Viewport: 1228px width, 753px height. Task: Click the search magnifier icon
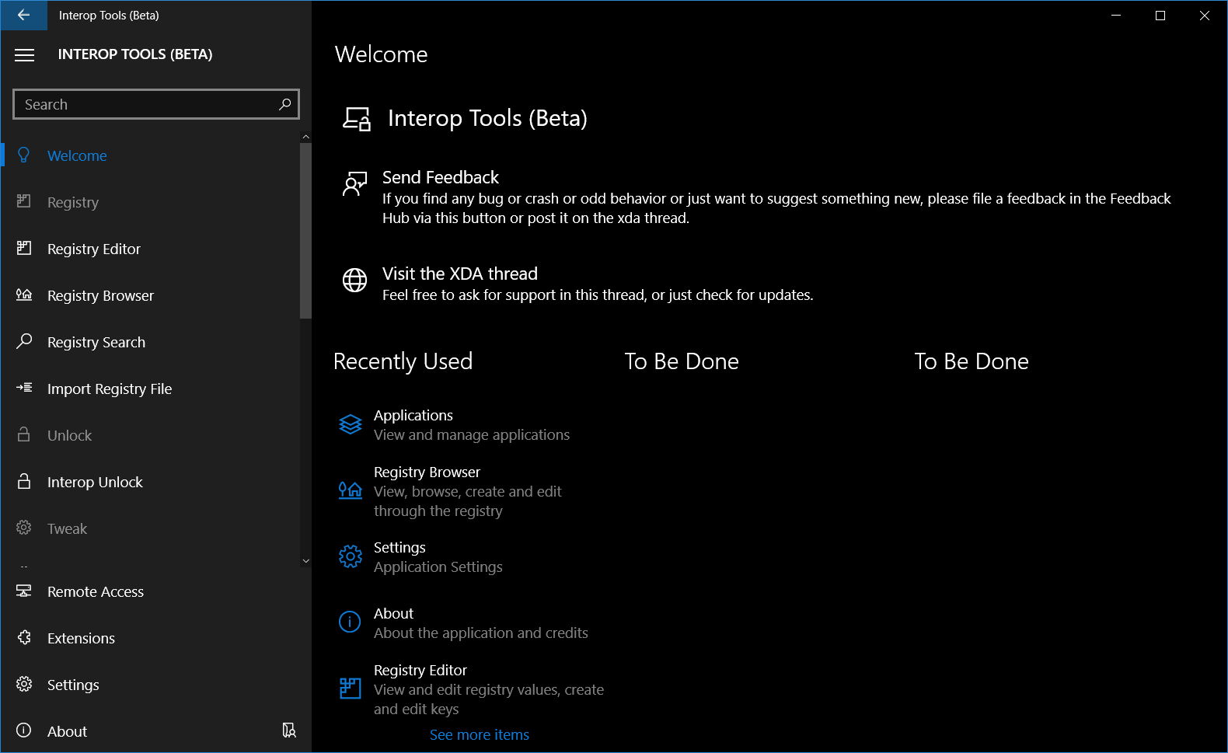(285, 104)
